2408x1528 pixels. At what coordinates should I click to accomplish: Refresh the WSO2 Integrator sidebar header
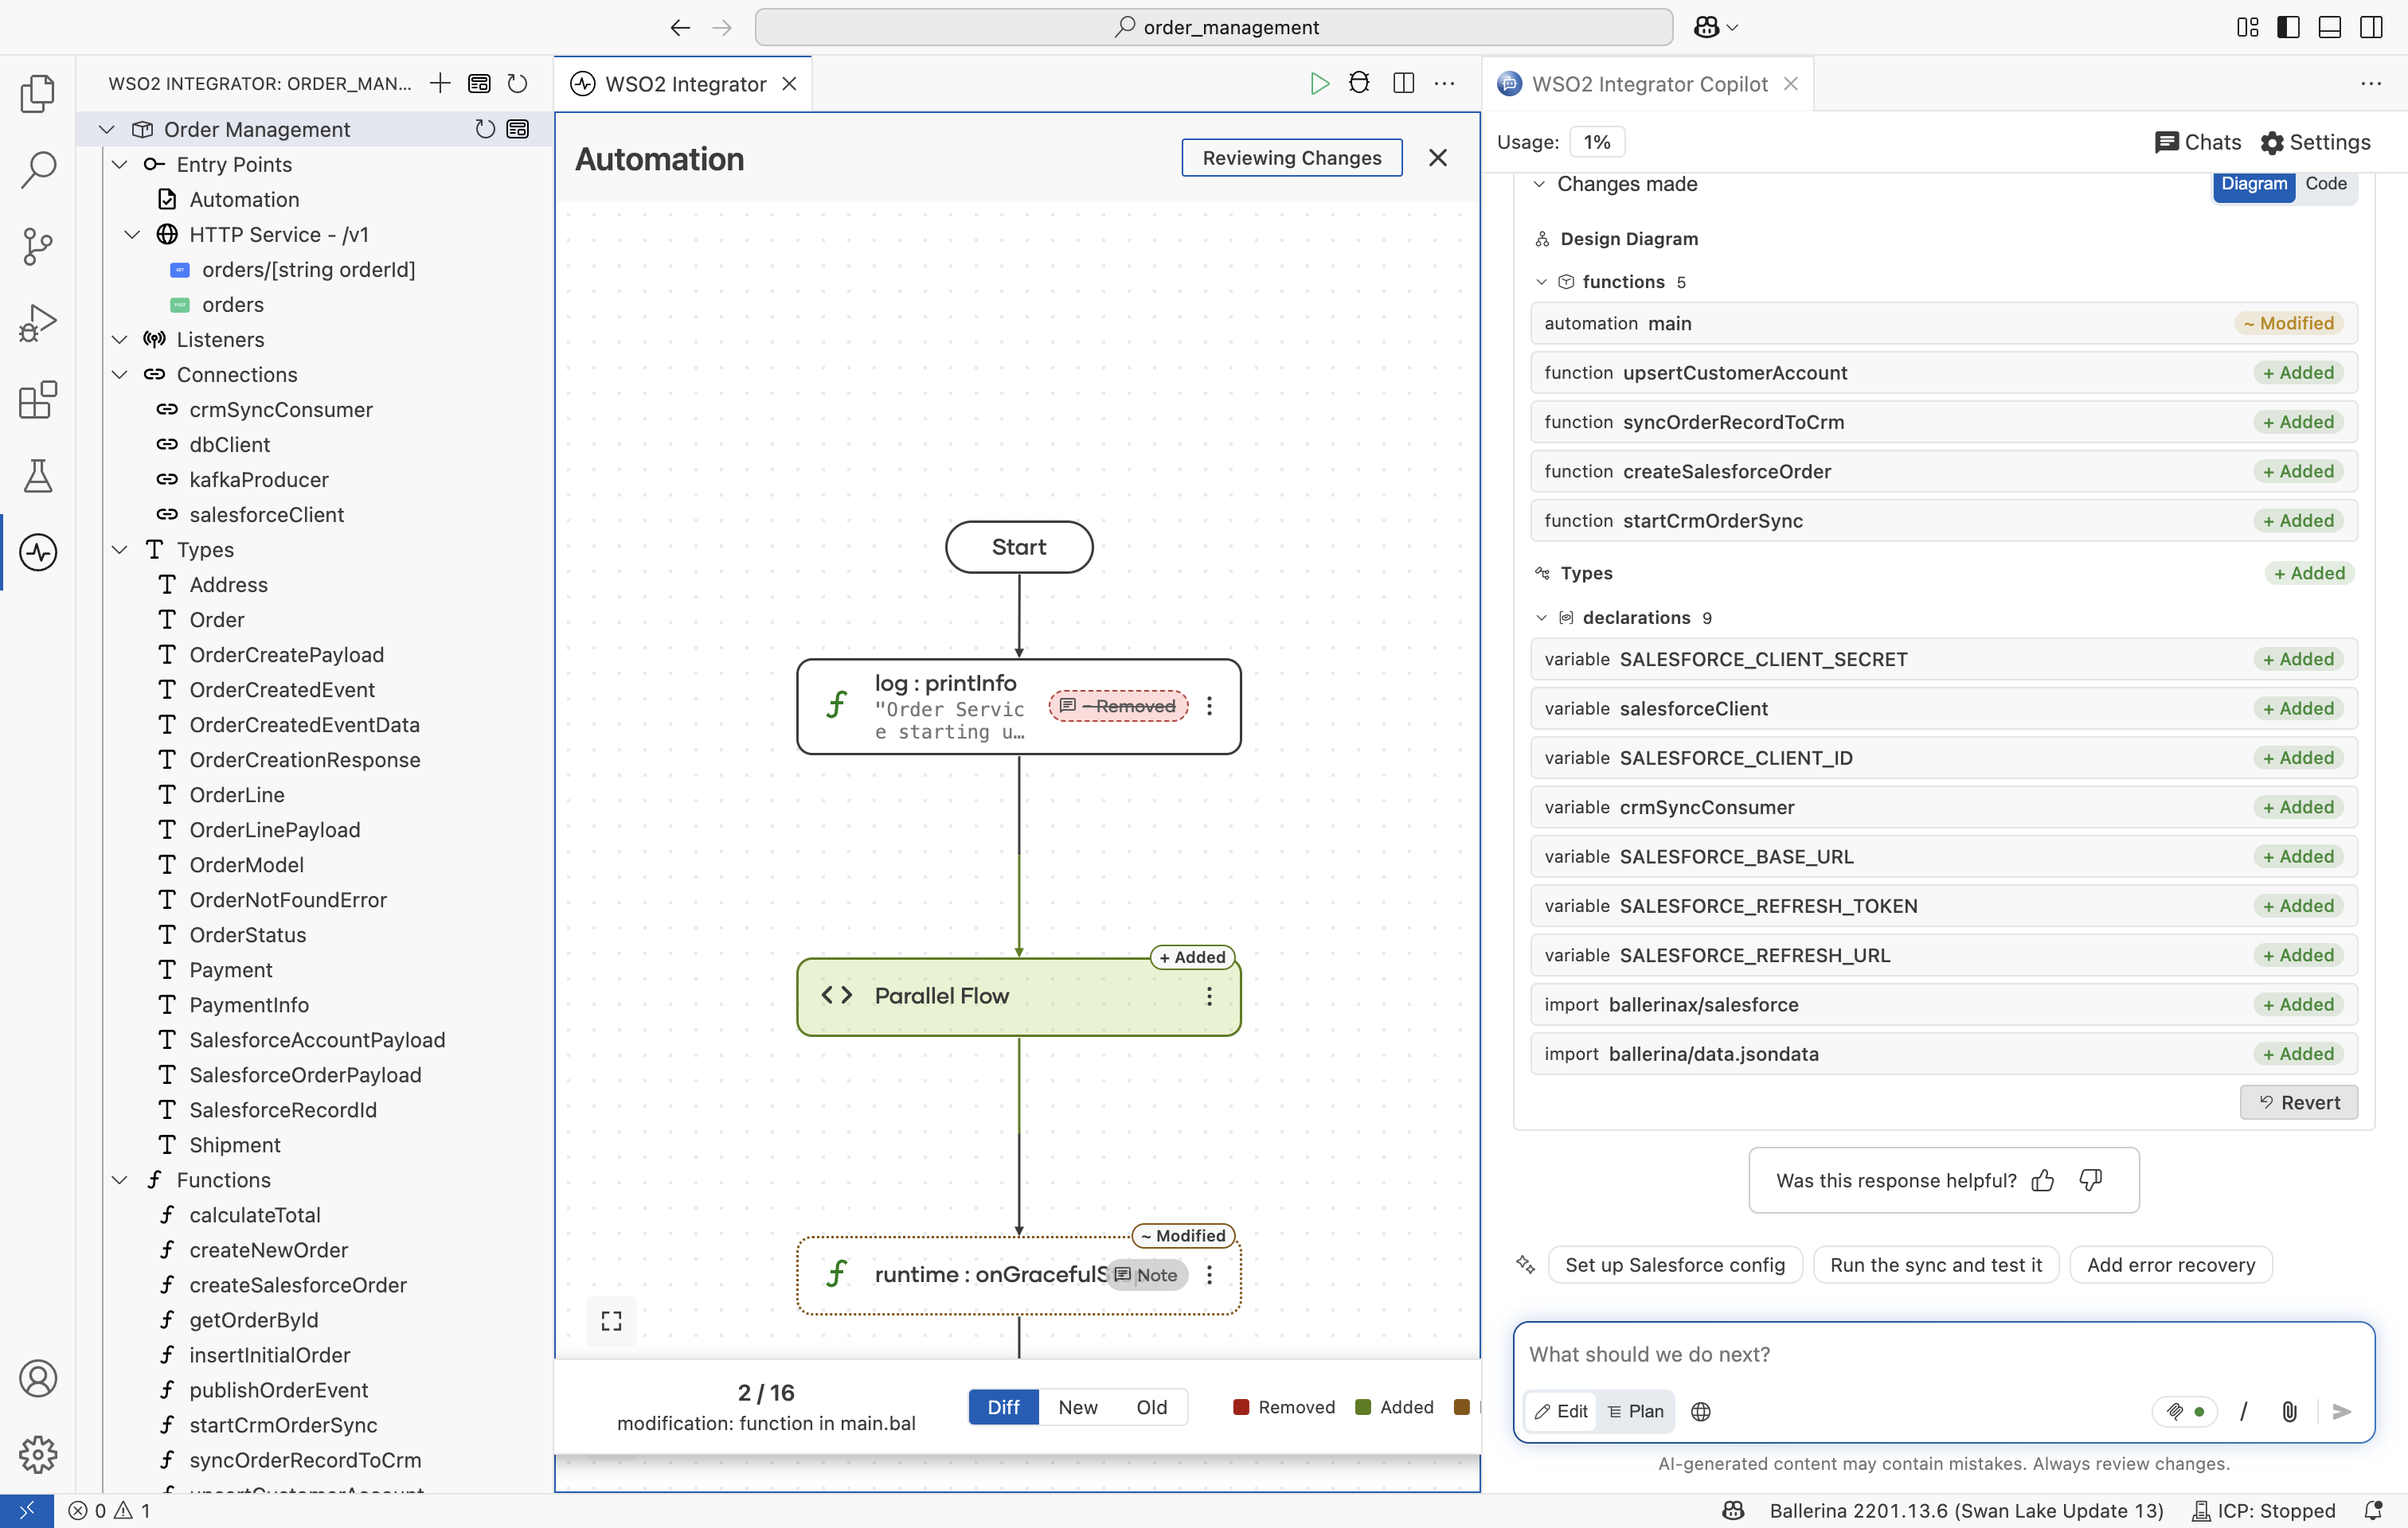pos(517,83)
